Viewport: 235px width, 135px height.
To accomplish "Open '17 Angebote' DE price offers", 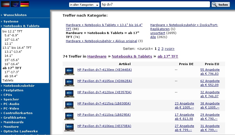I will tap(184, 115).
